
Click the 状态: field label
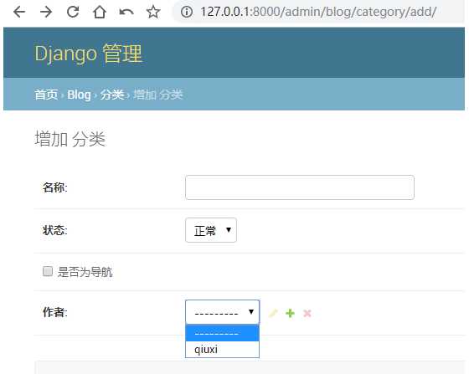pos(55,230)
